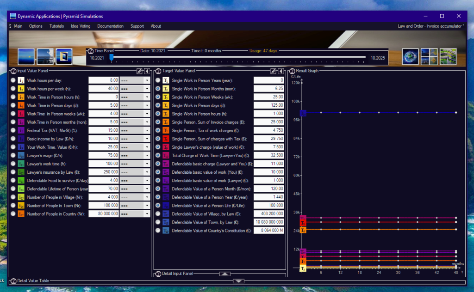Expand the Detail Input Panel

coord(224,274)
